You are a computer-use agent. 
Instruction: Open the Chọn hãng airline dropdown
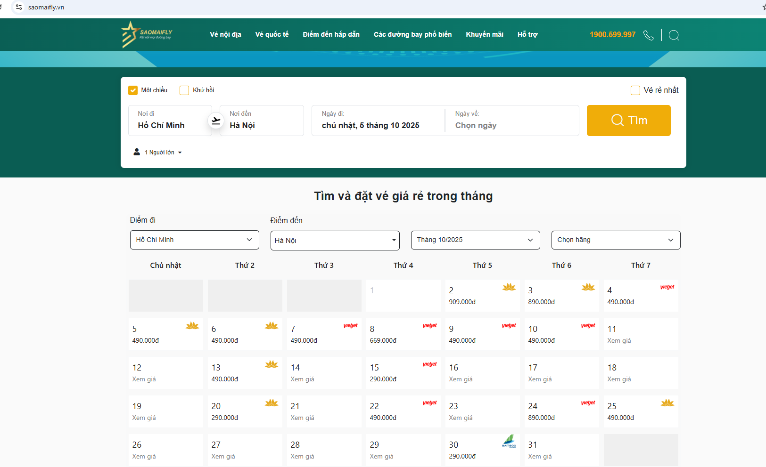click(x=616, y=240)
